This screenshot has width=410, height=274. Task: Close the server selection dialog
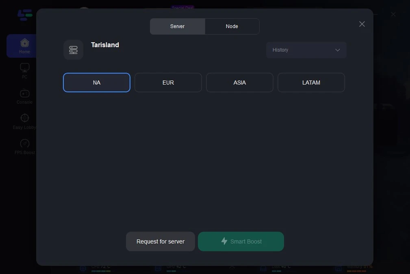362,24
